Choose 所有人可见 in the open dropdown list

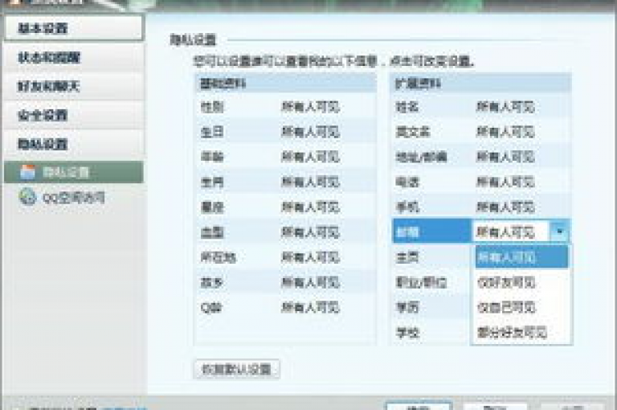(521, 257)
